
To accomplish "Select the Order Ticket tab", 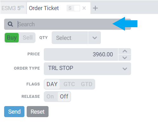I will coord(44,8).
